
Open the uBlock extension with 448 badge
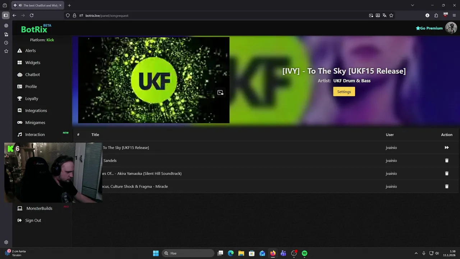(x=446, y=15)
